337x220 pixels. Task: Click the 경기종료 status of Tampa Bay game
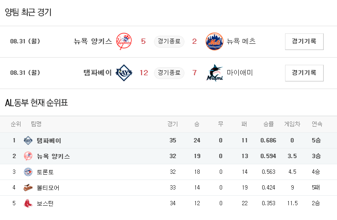[169, 73]
